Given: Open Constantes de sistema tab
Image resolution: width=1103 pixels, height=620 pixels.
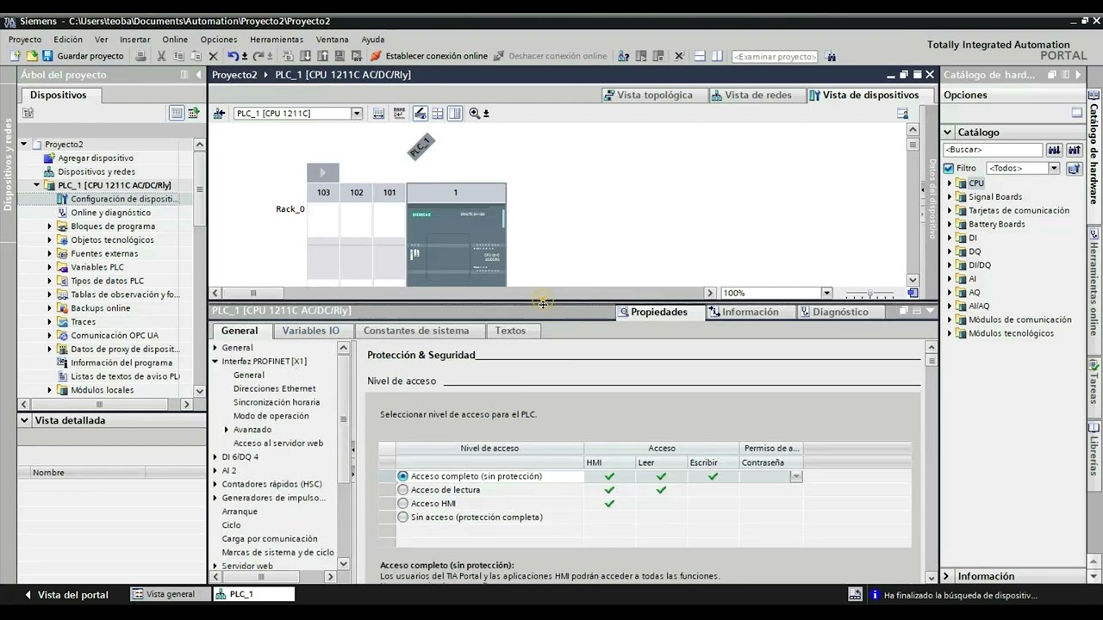Looking at the screenshot, I should pos(416,331).
